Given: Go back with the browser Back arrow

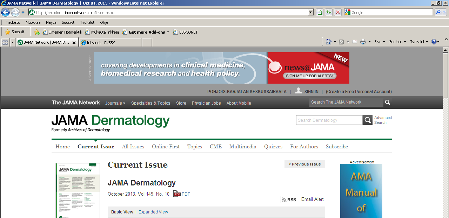Looking at the screenshot, I should click(5, 13).
